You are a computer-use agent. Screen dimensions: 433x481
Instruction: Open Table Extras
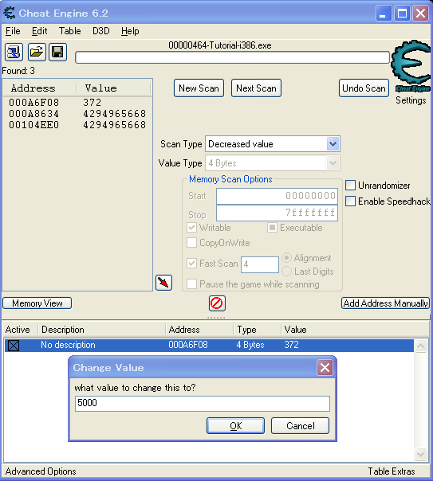[x=392, y=471]
